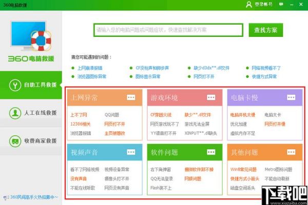Select 看不了网络视频 issue
The height and width of the screenshot is (205, 308).
(x=85, y=170)
